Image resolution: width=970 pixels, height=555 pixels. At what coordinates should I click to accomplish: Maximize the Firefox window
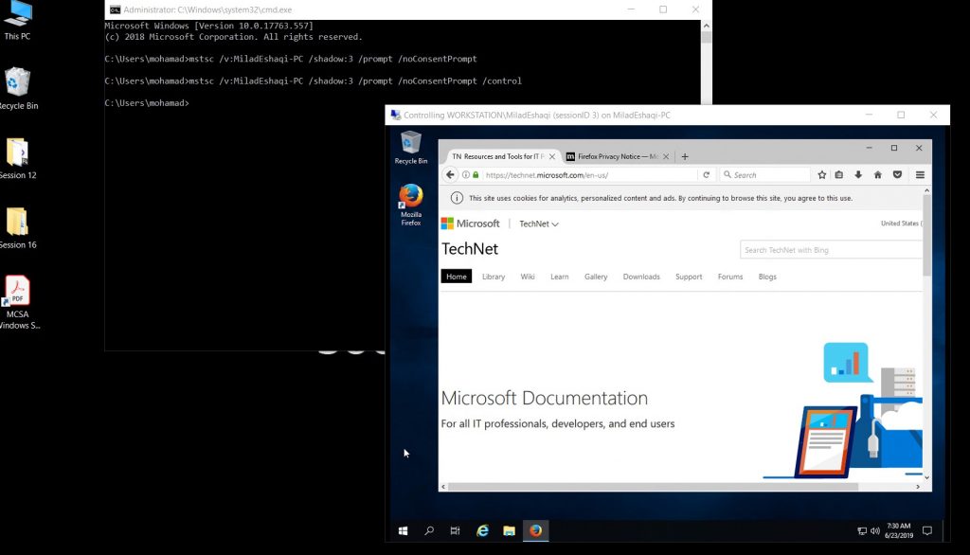[x=894, y=148]
